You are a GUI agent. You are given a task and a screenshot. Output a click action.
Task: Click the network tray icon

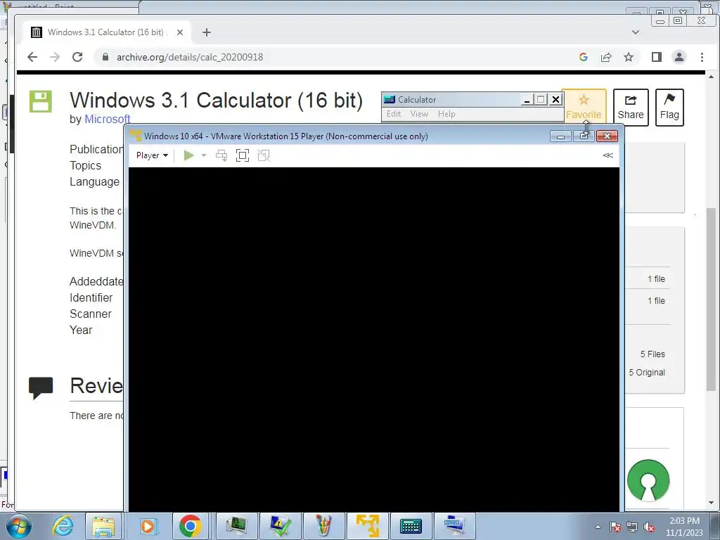pos(632,527)
